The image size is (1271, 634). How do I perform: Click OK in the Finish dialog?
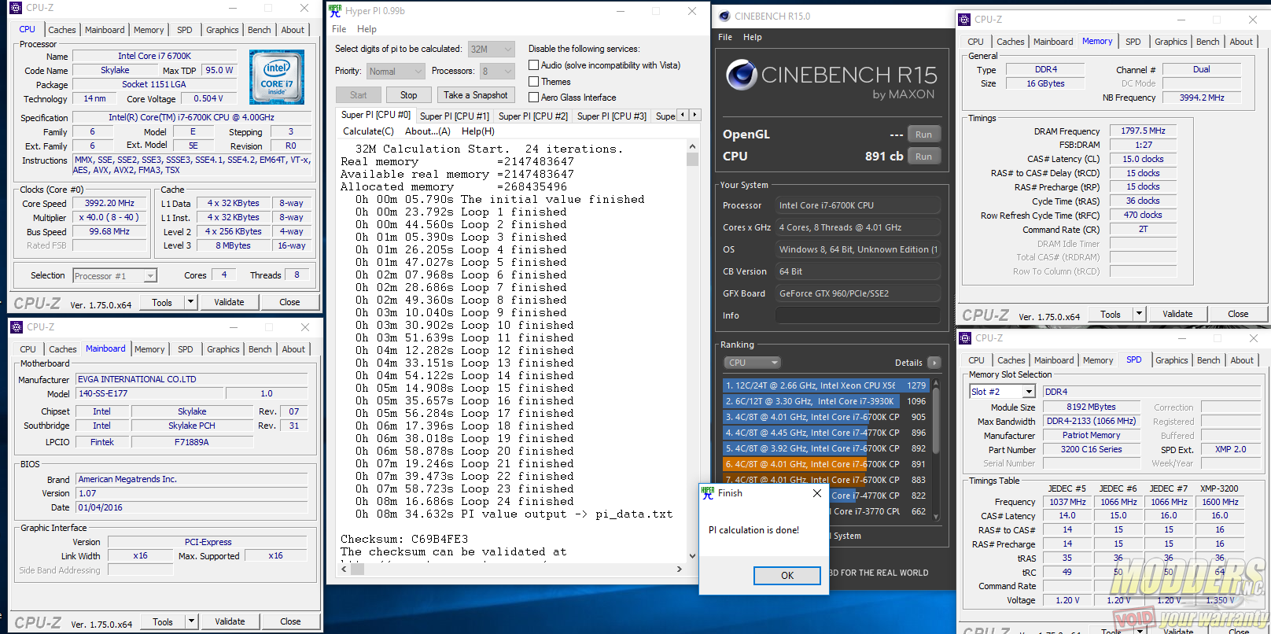click(787, 576)
